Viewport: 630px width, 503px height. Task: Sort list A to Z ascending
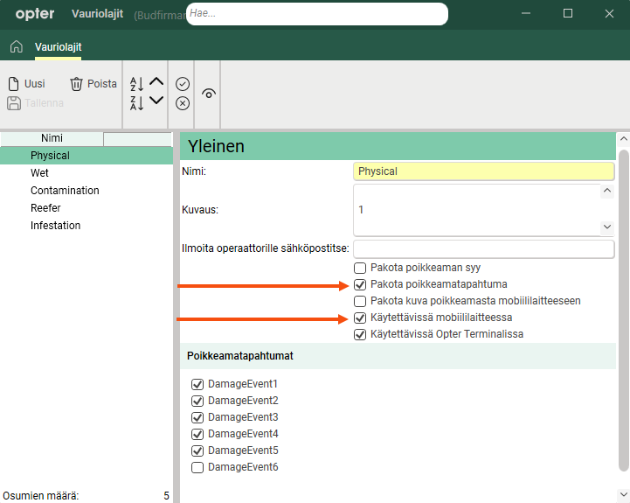(x=136, y=84)
